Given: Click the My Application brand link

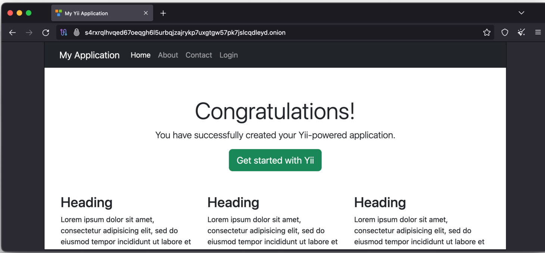Looking at the screenshot, I should [x=89, y=55].
